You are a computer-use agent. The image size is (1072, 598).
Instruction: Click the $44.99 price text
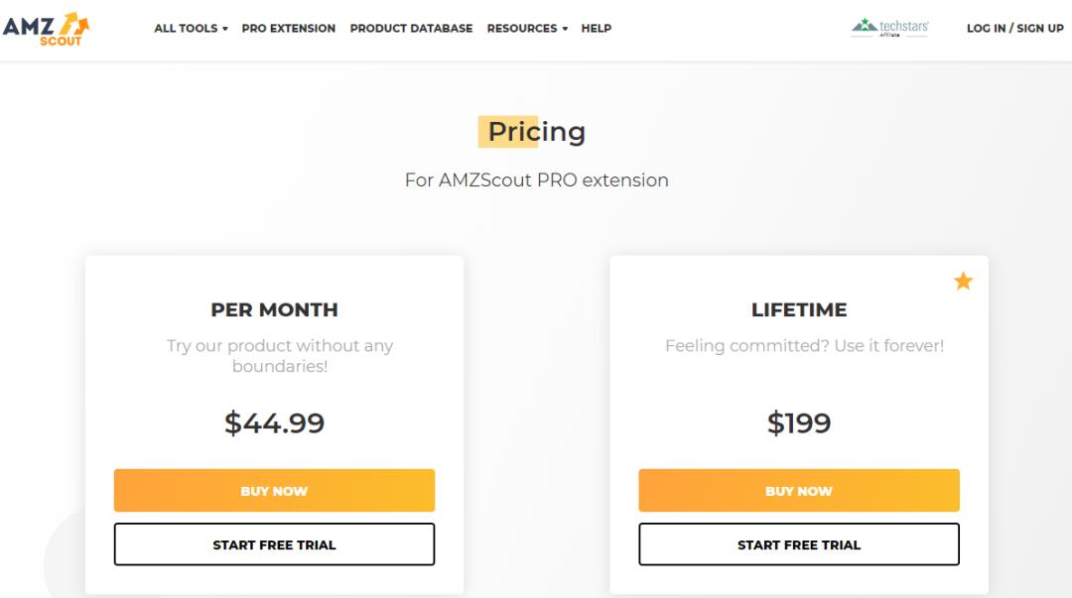(x=274, y=423)
